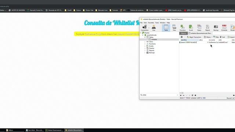Screen dimensions: 235x132
Task: Expand the Views tree node
Action: pos(145,41)
